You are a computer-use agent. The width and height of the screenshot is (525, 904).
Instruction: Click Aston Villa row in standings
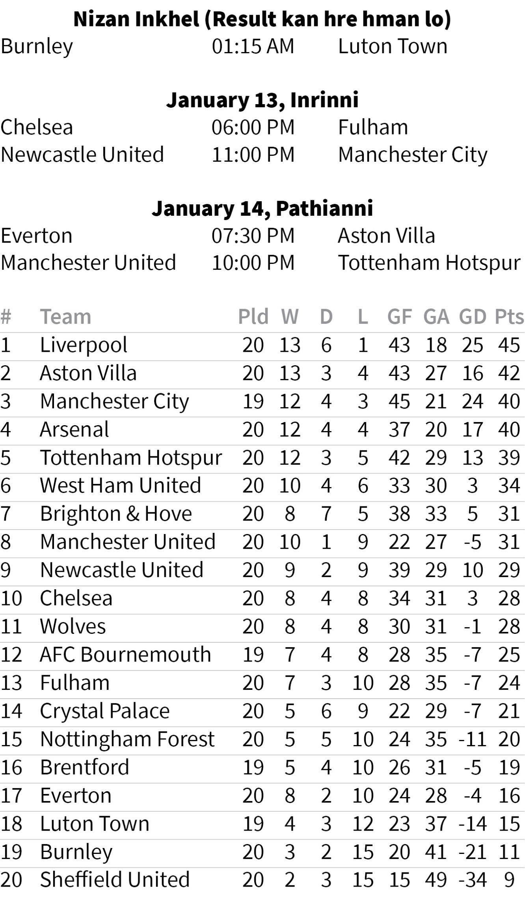click(x=262, y=374)
